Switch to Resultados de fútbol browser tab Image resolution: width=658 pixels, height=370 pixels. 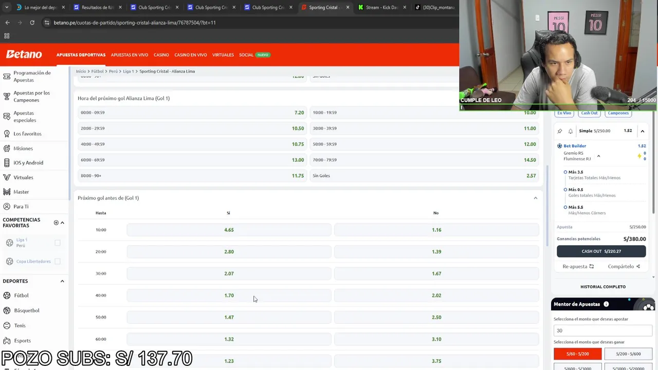[97, 7]
